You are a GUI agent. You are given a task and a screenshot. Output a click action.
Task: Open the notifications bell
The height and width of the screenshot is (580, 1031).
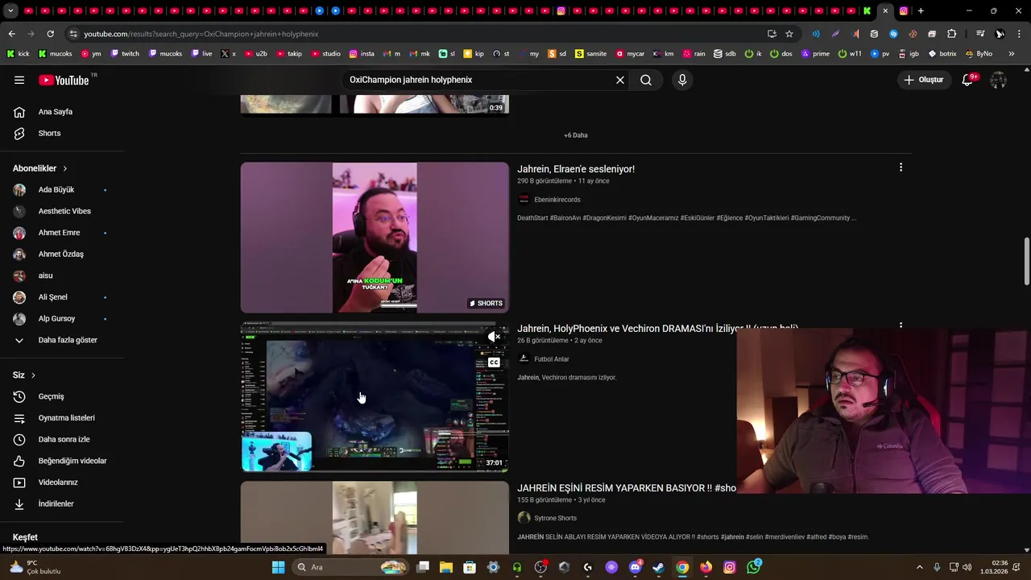[968, 80]
